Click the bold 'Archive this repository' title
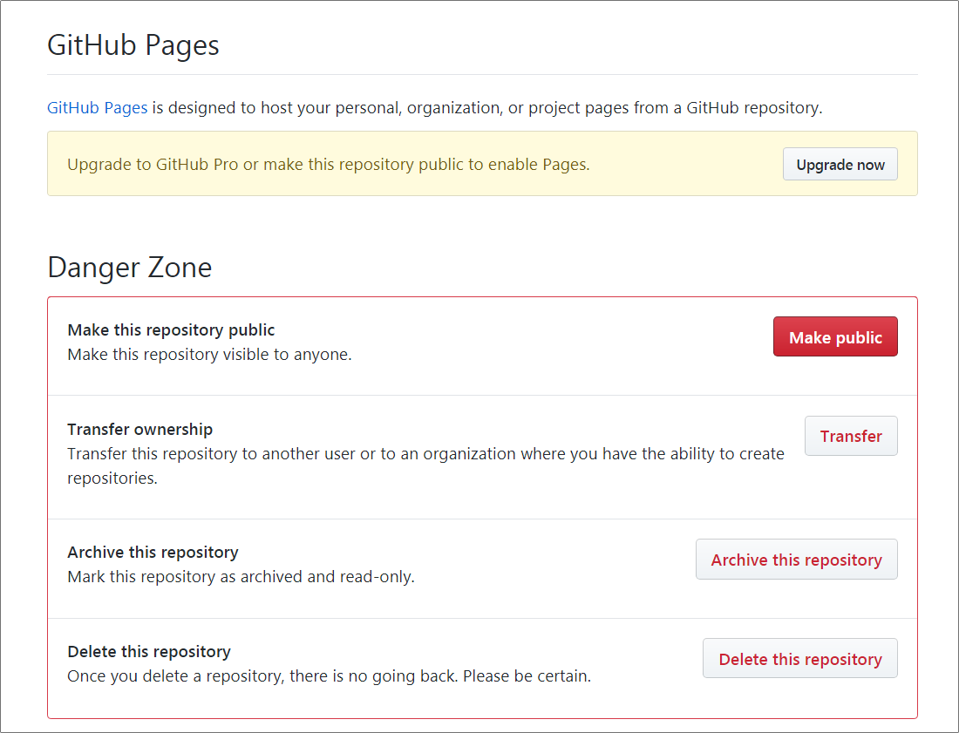This screenshot has width=959, height=733. coord(153,552)
